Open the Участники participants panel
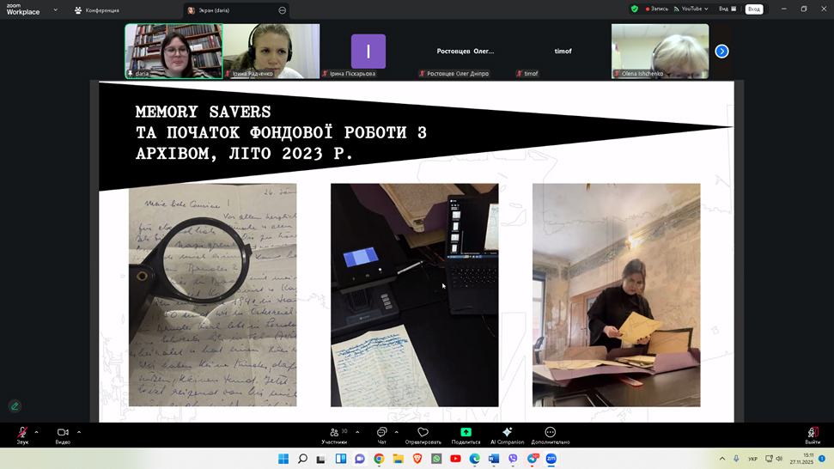 (x=334, y=433)
